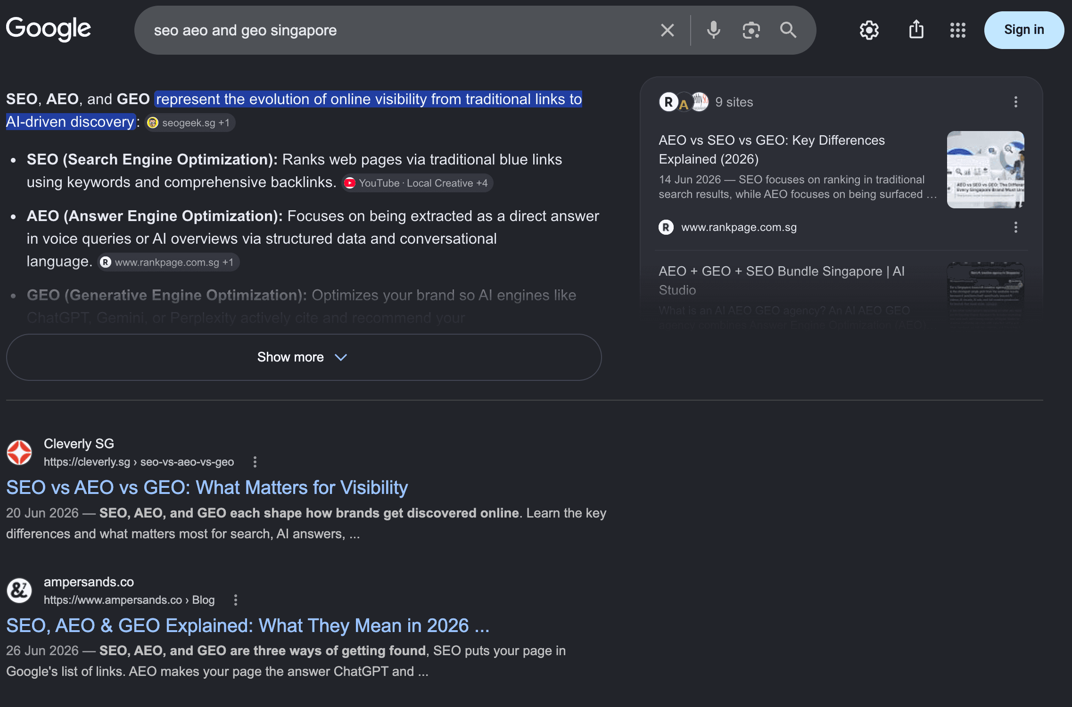Open www.rankpage.com.sg +1 source chip
Image resolution: width=1072 pixels, height=707 pixels.
169,262
